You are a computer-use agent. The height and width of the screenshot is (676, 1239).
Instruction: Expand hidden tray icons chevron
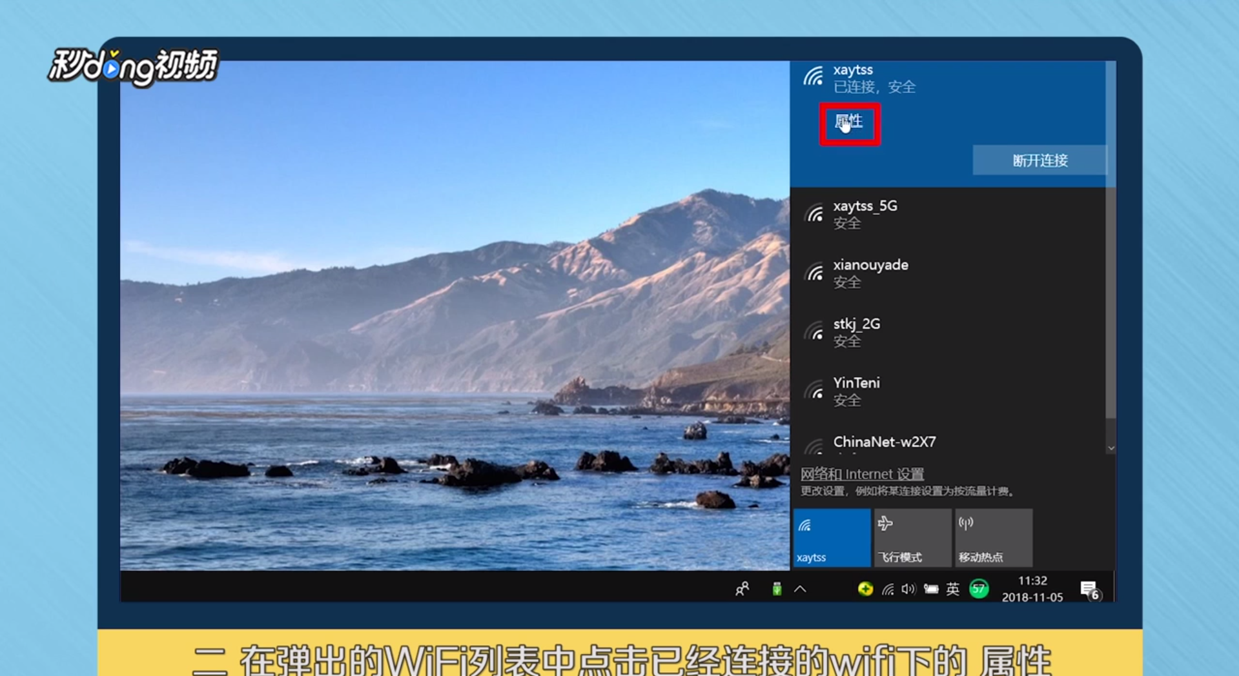(x=801, y=589)
